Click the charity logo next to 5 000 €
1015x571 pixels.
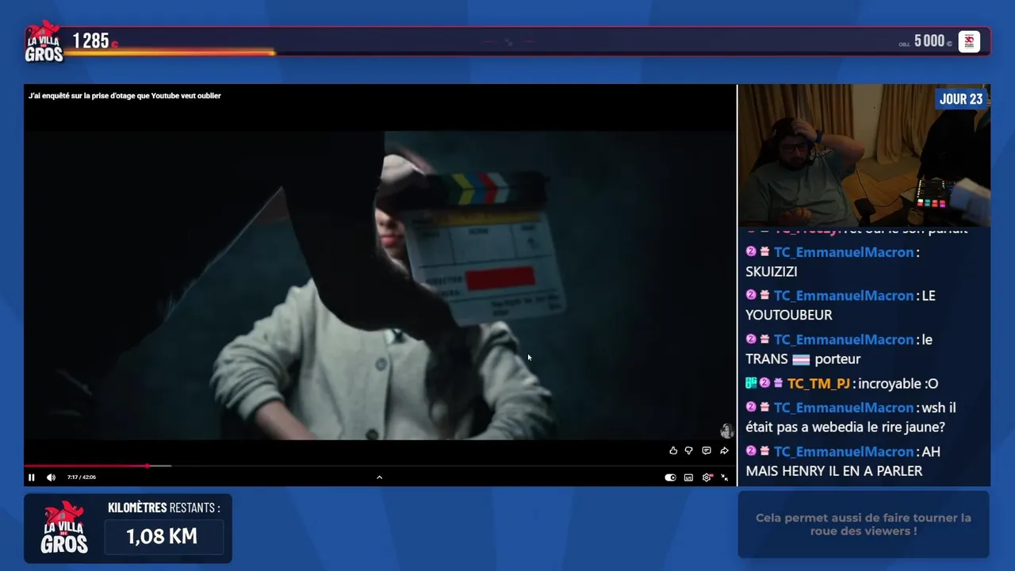969,41
